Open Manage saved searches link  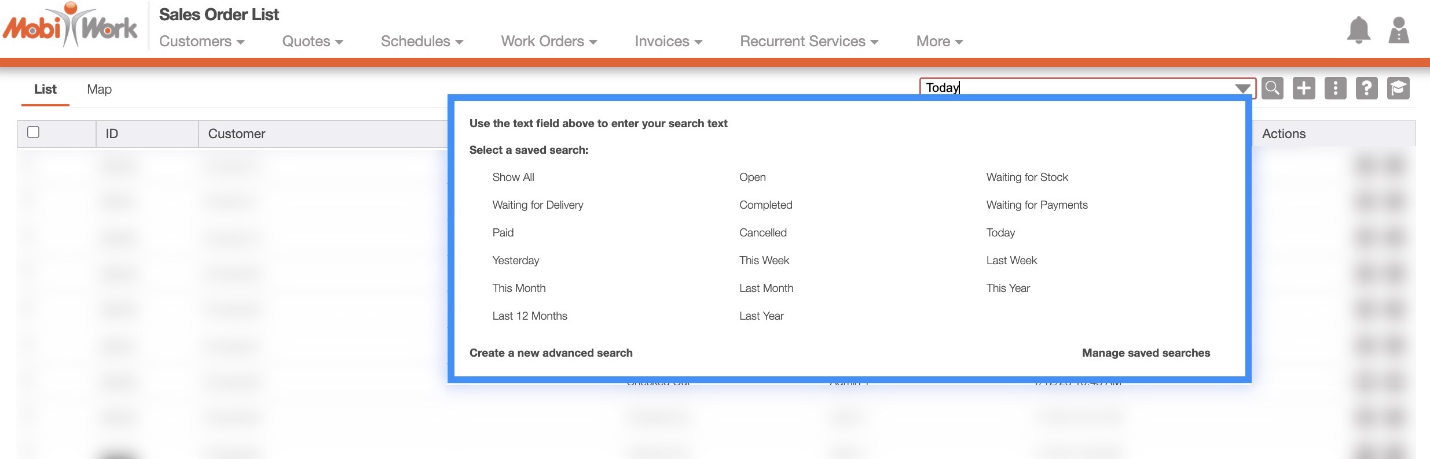pos(1146,353)
